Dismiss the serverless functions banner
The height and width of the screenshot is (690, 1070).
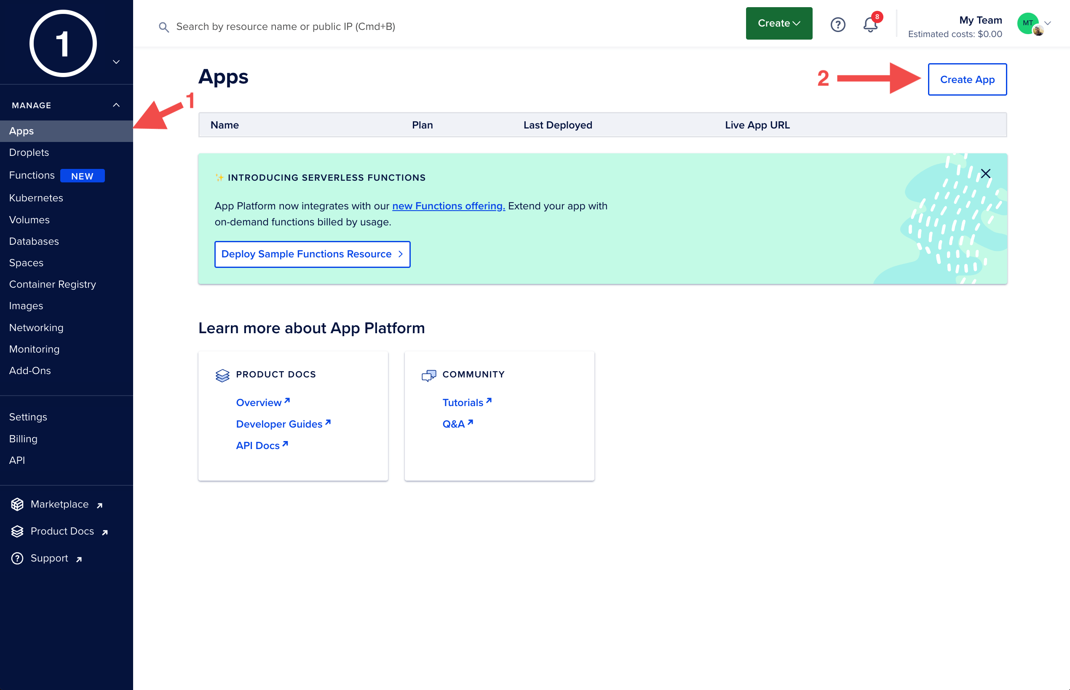(x=985, y=174)
